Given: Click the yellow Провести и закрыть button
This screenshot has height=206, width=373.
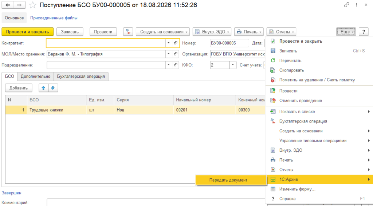Looking at the screenshot, I should [x=28, y=32].
